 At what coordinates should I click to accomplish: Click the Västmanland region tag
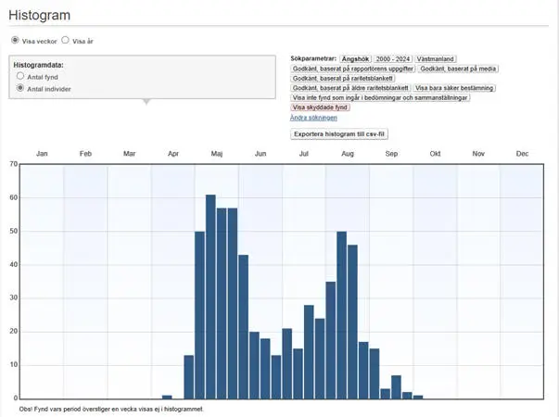[436, 58]
